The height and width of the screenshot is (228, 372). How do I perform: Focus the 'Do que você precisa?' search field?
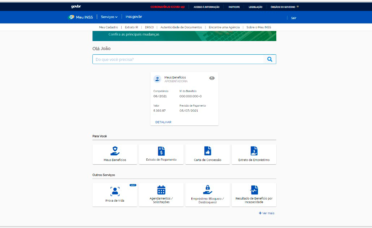[178, 59]
